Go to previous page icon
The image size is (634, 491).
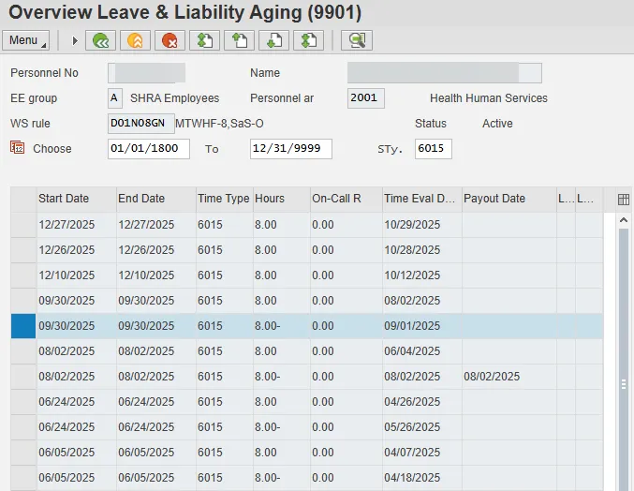[x=240, y=40]
